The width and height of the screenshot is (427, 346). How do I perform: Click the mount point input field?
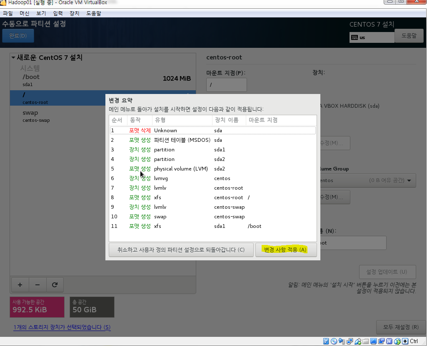(x=227, y=85)
